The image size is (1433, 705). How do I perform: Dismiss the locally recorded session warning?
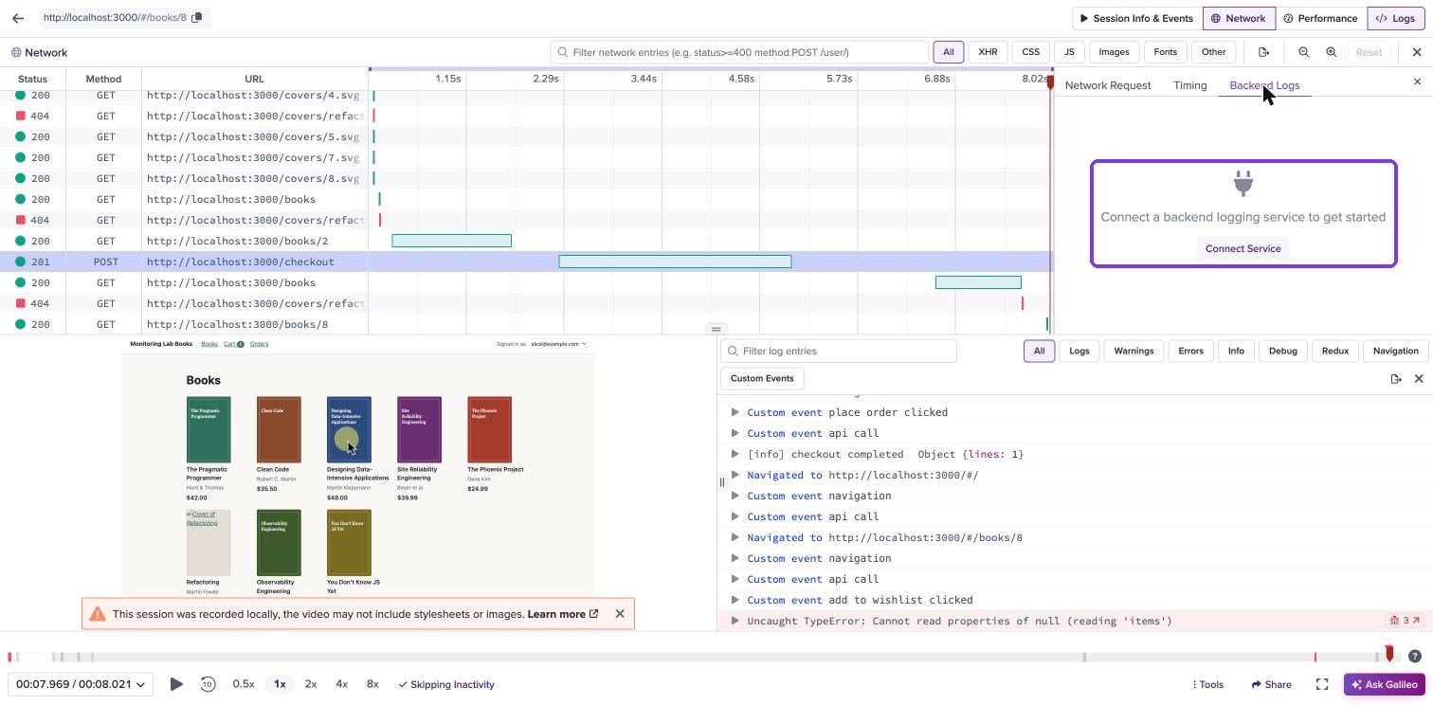[620, 613]
